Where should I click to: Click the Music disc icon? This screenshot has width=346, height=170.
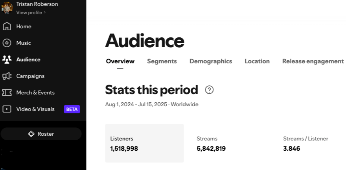[7, 43]
